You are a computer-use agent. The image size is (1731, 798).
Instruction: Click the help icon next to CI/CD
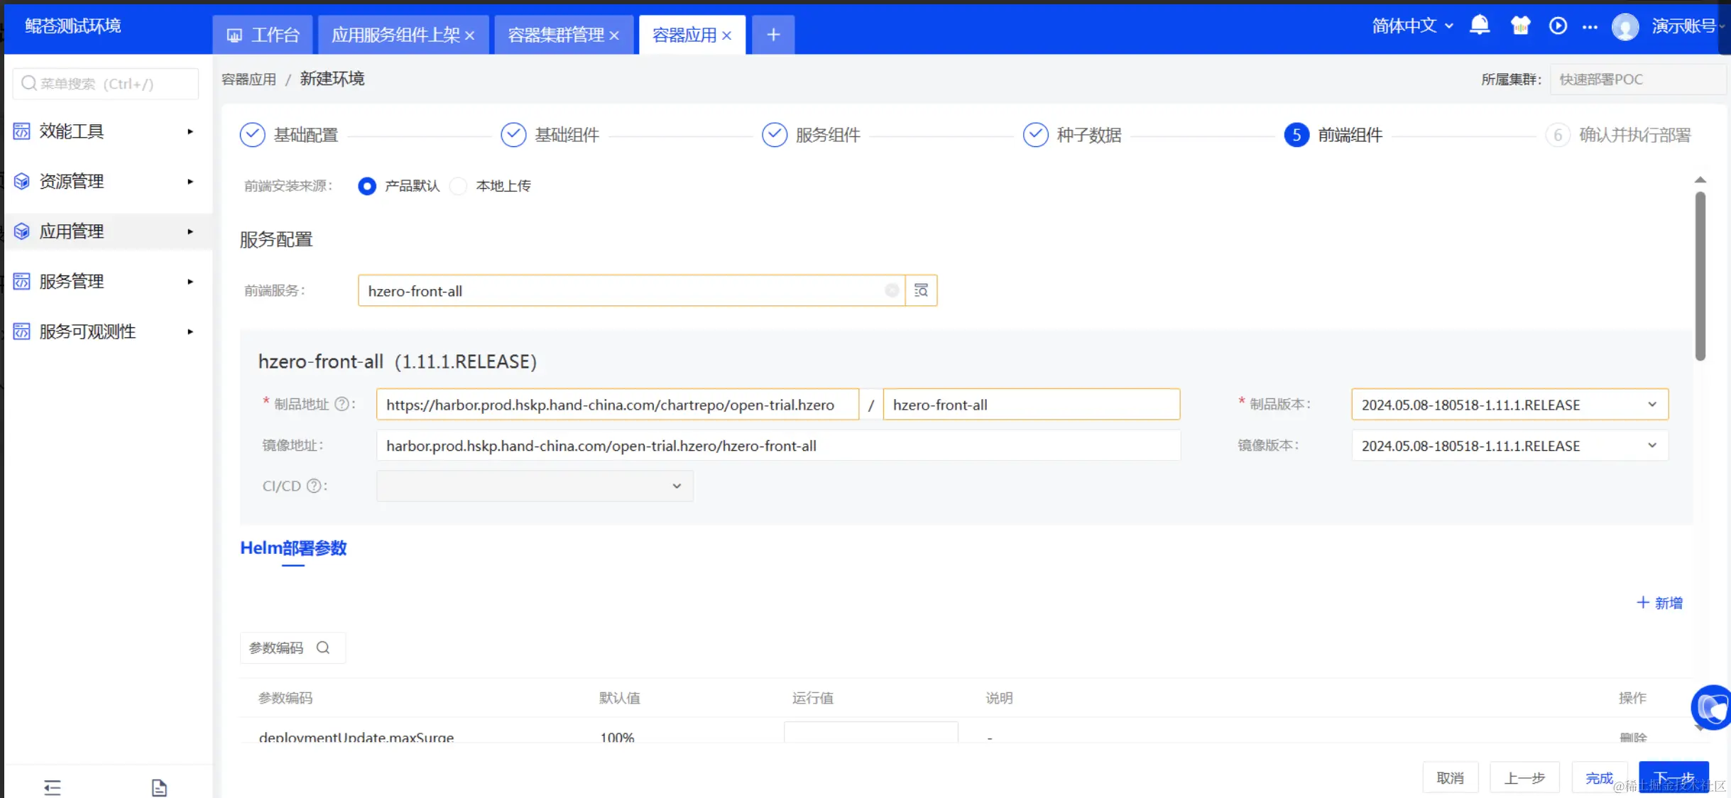[313, 486]
